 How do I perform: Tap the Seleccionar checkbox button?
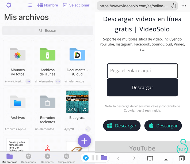point(76,5)
